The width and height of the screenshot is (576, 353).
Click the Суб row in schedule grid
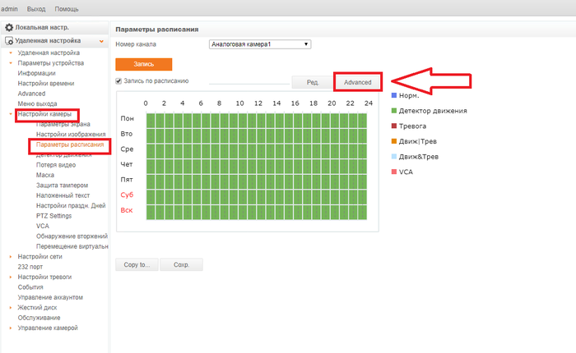pyautogui.click(x=257, y=197)
